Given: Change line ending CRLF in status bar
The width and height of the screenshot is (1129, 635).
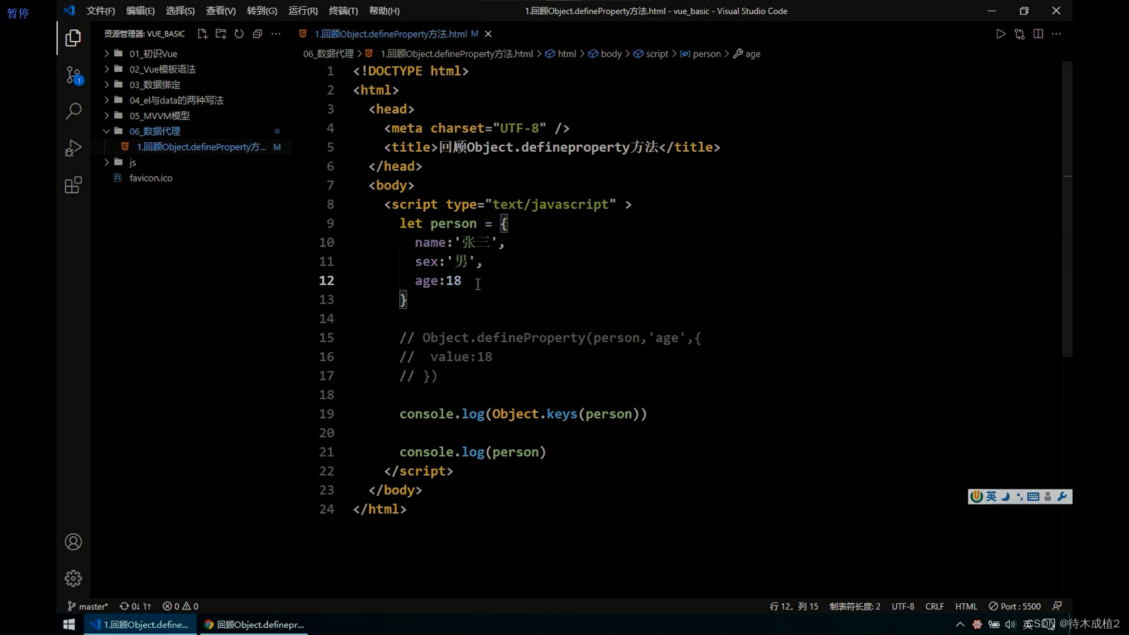Looking at the screenshot, I should pos(934,606).
